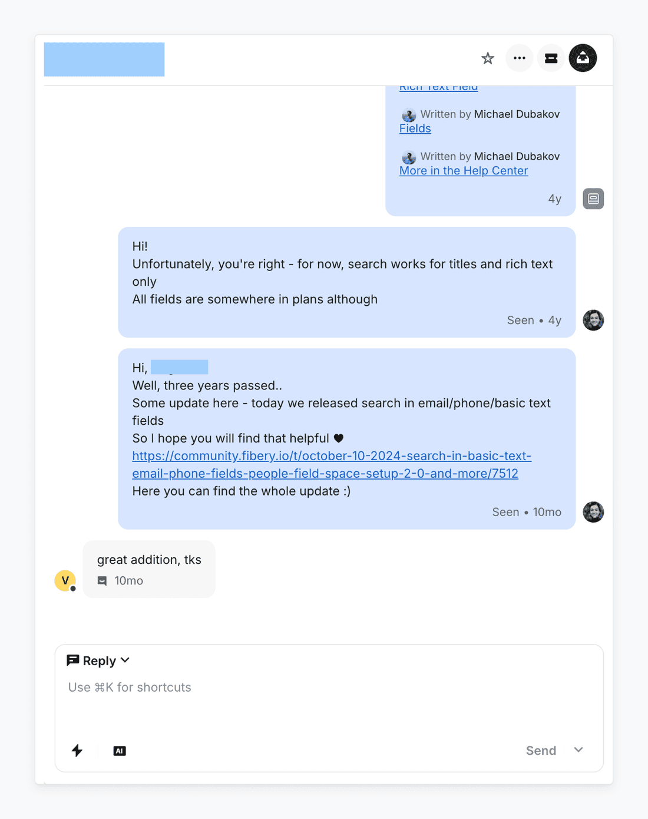Click the agent avatar beside 'Seen • 4y'
The width and height of the screenshot is (648, 819).
pyautogui.click(x=593, y=320)
